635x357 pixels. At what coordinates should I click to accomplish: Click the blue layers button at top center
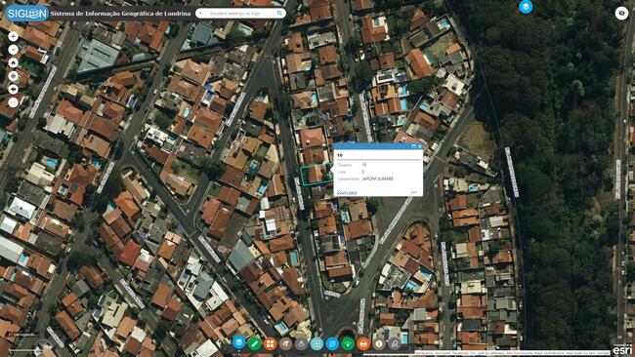pos(526,7)
